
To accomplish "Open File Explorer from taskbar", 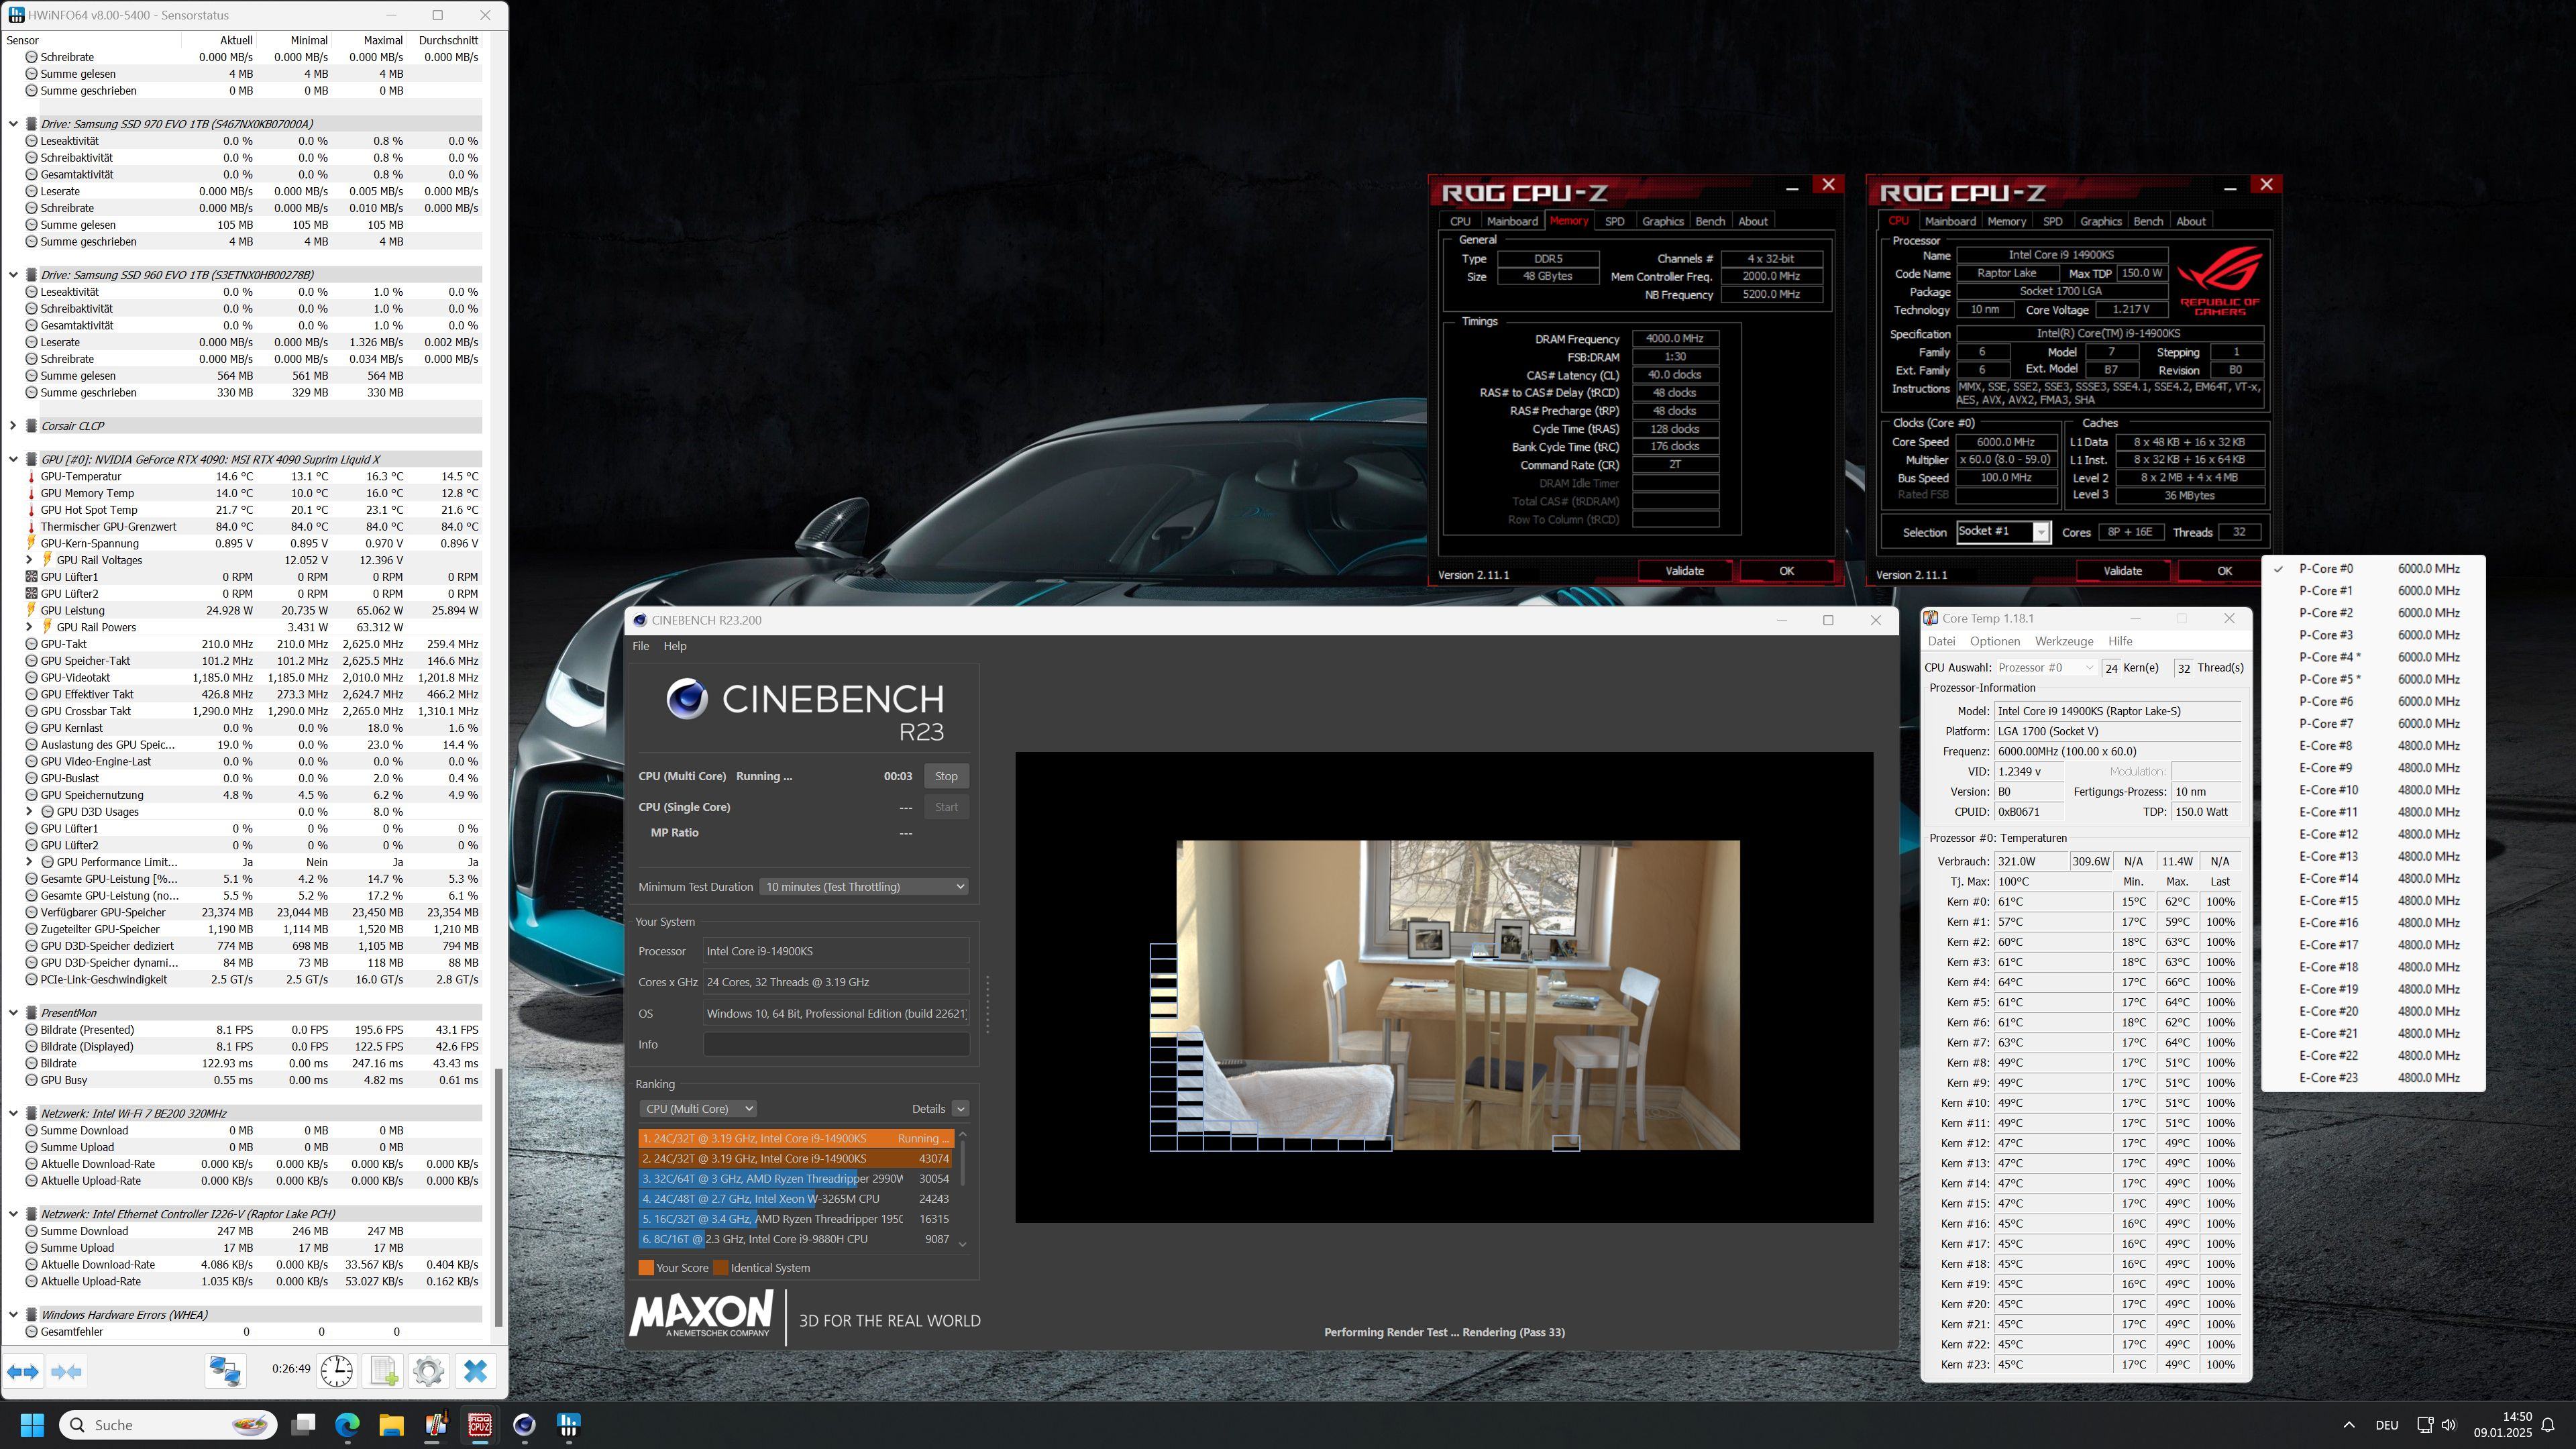I will (x=391, y=1424).
